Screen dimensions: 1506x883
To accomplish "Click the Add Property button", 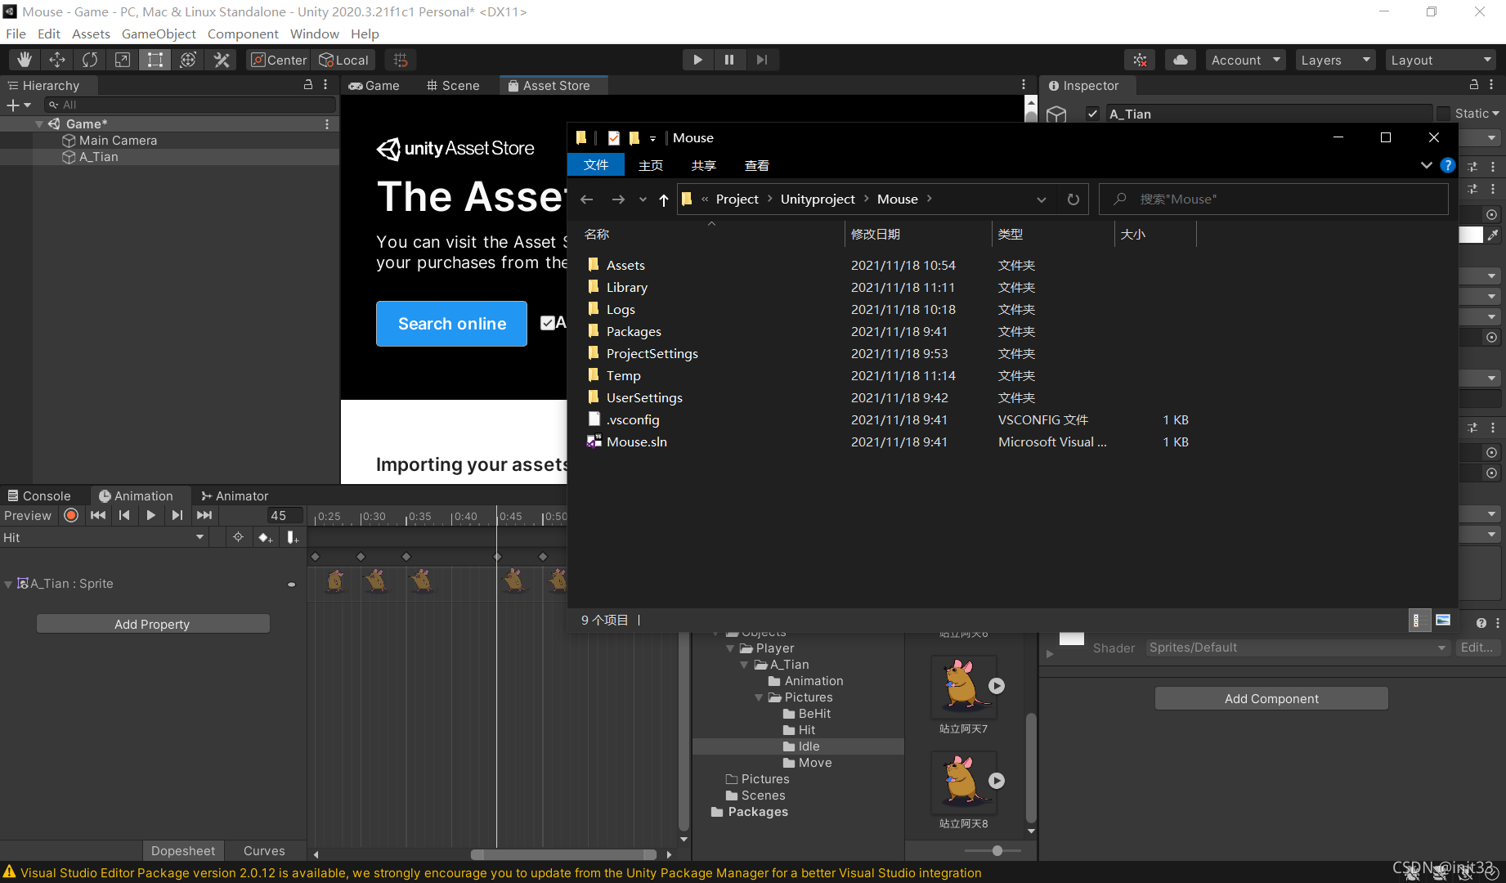I will point(153,624).
